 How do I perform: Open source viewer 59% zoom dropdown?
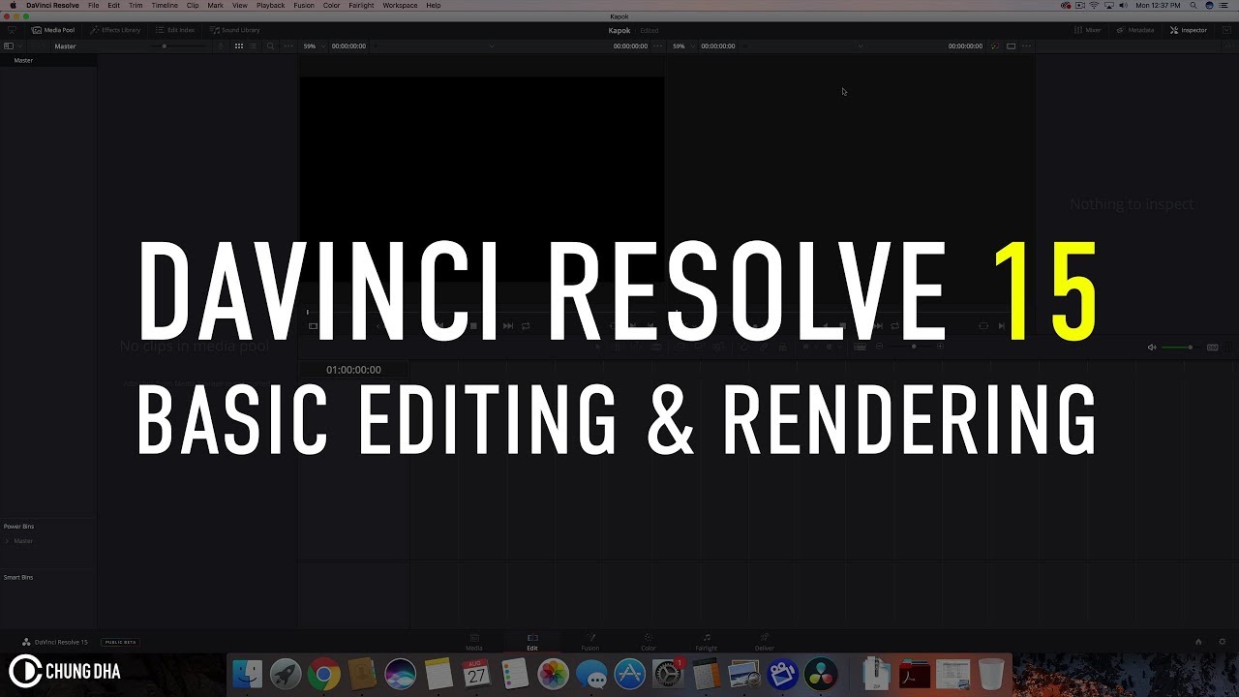pyautogui.click(x=313, y=46)
